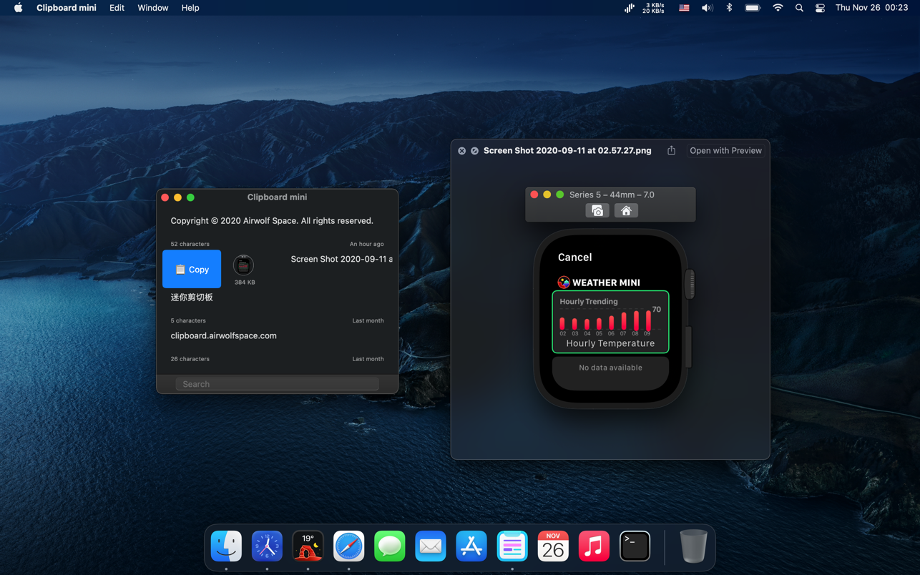The image size is (920, 575).
Task: Click the blue Copy button
Action: [192, 269]
